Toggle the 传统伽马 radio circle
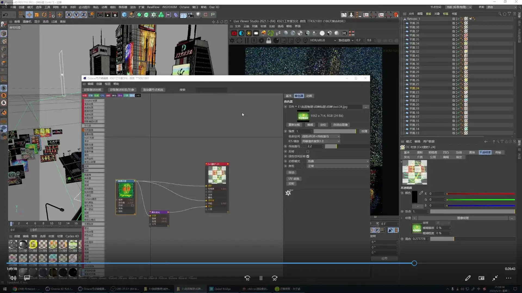This screenshot has width=522, height=293. coord(285,146)
